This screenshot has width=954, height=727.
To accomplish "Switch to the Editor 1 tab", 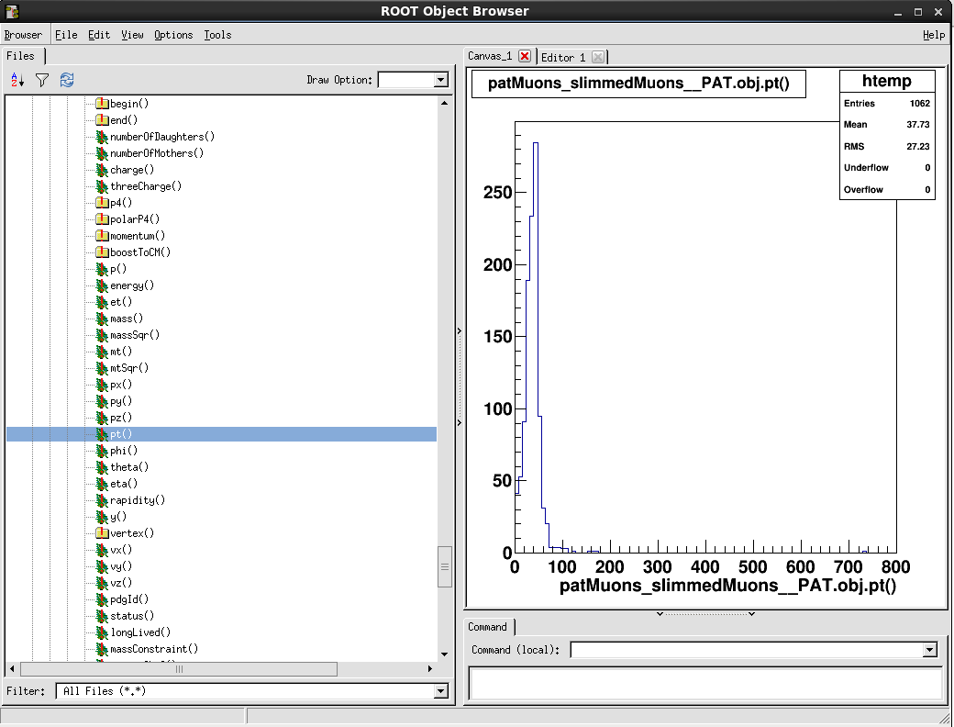I will tap(563, 56).
